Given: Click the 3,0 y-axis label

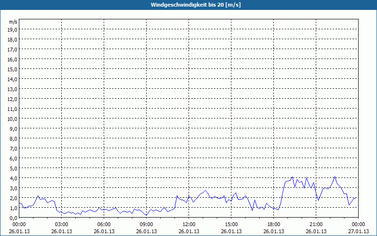Looking at the screenshot, I should click(x=14, y=188).
